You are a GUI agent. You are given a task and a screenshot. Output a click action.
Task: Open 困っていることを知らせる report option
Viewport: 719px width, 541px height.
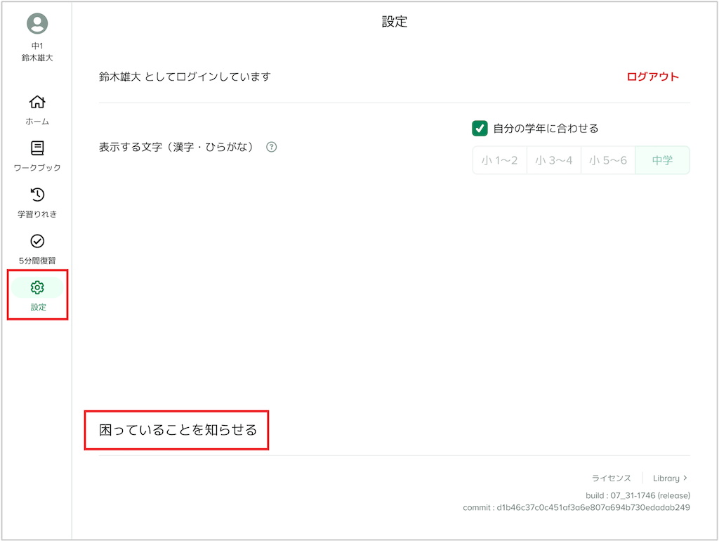[x=178, y=430]
